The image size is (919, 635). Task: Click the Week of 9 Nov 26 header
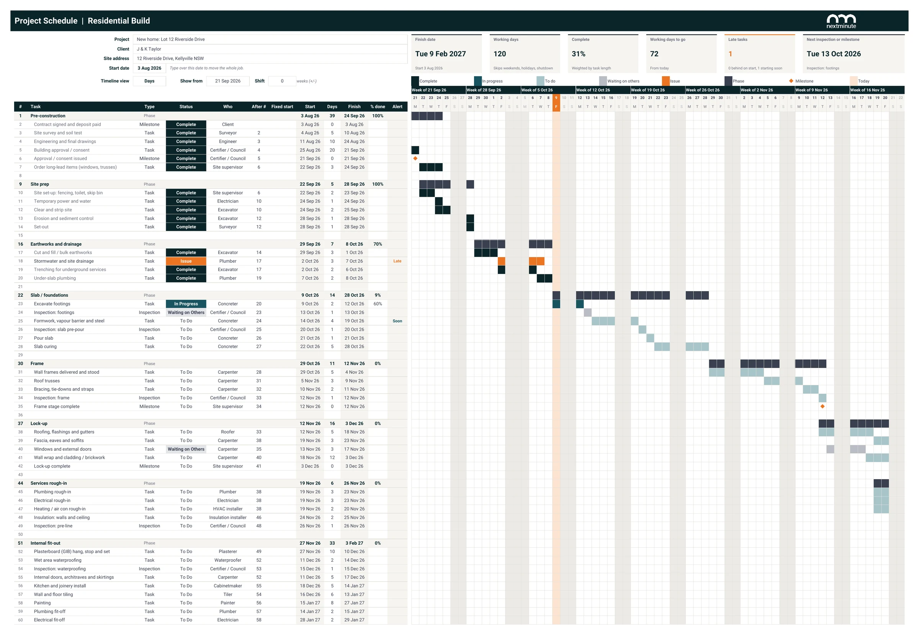tap(822, 90)
